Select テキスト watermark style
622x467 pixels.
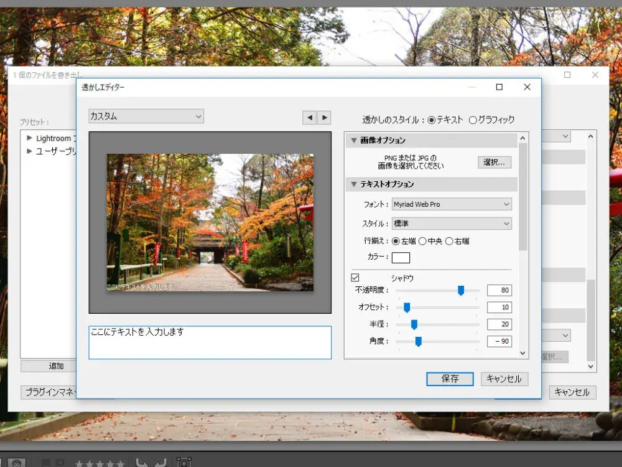tap(432, 120)
